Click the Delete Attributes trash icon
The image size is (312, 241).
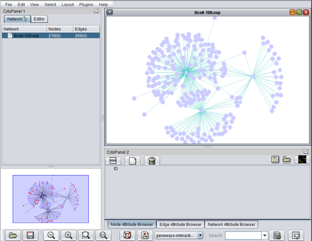[152, 161]
